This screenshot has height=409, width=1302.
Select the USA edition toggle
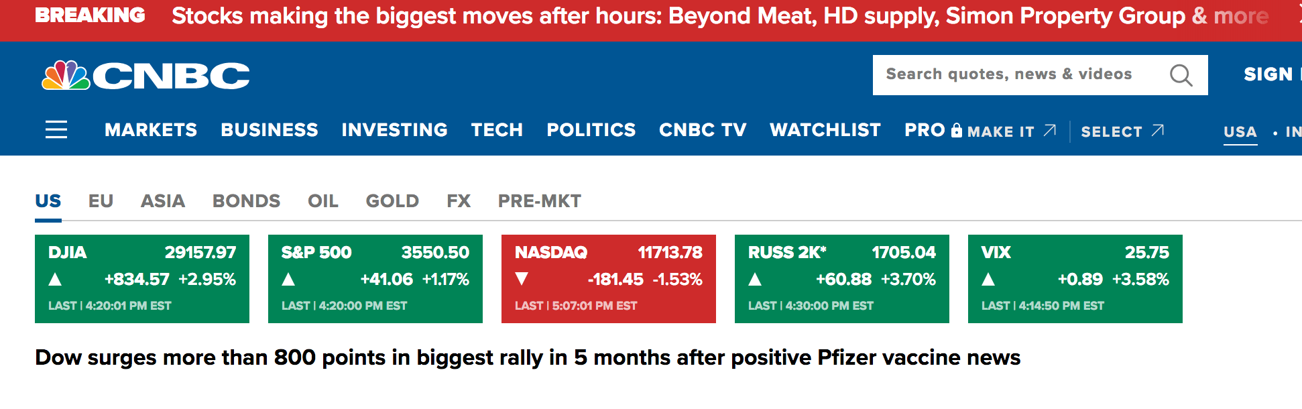[x=1240, y=132]
